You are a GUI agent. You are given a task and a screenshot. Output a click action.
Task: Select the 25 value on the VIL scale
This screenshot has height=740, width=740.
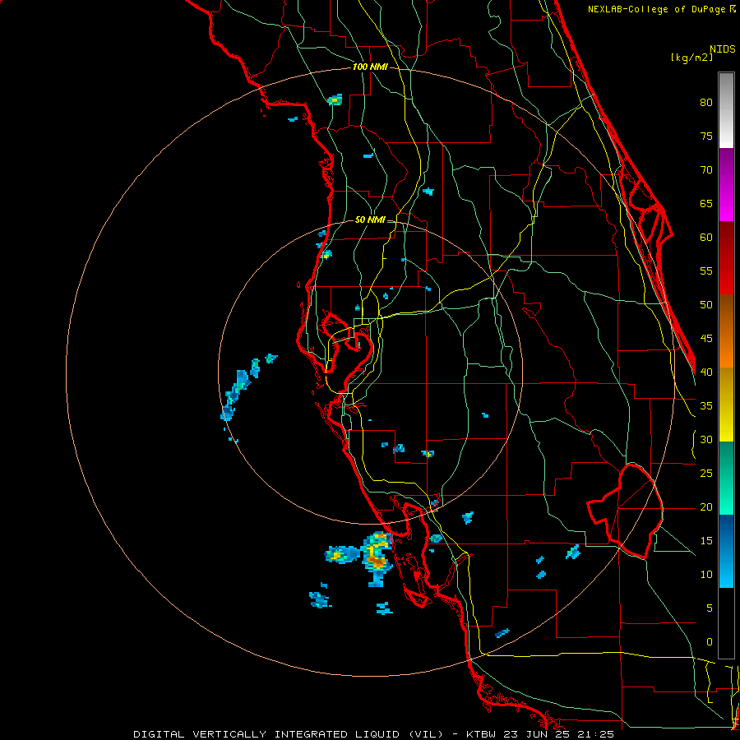(706, 474)
